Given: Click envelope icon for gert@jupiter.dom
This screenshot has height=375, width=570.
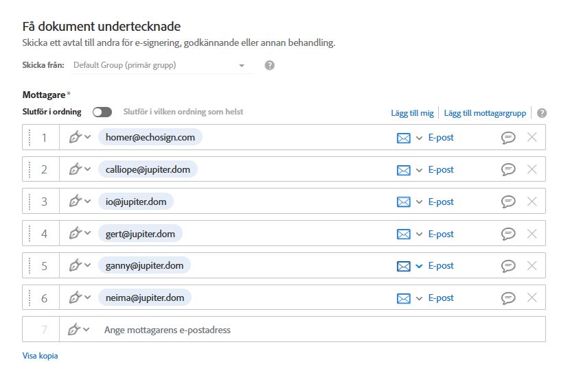Looking at the screenshot, I should [404, 234].
